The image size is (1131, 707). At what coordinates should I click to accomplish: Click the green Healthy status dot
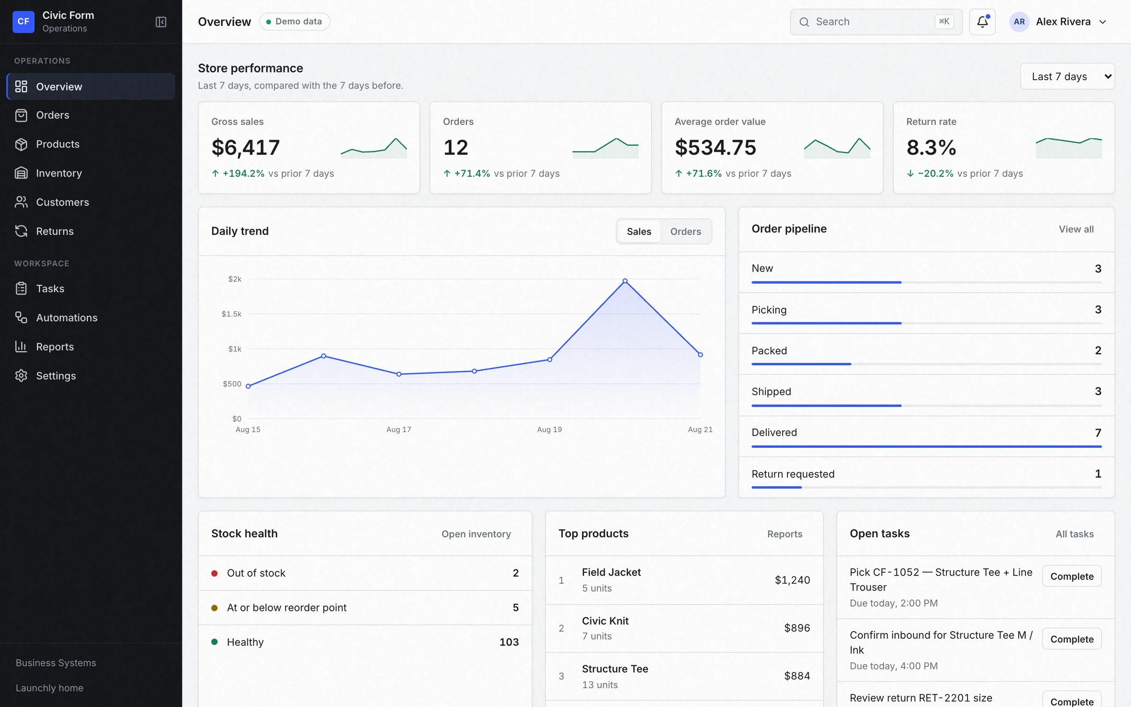pyautogui.click(x=214, y=642)
